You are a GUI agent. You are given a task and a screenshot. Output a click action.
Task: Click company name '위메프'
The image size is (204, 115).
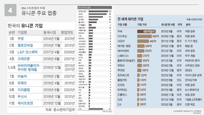coord(22,83)
